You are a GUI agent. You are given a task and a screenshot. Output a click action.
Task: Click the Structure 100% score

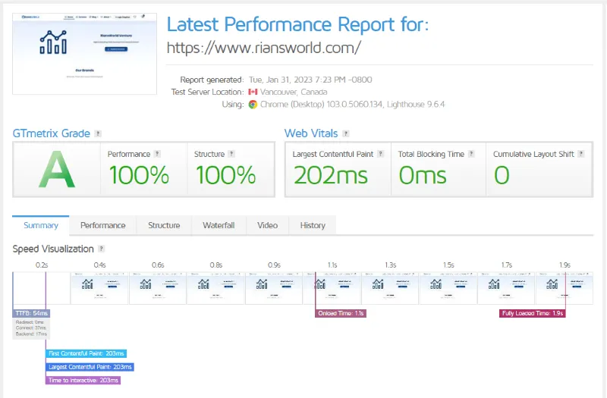pos(225,175)
